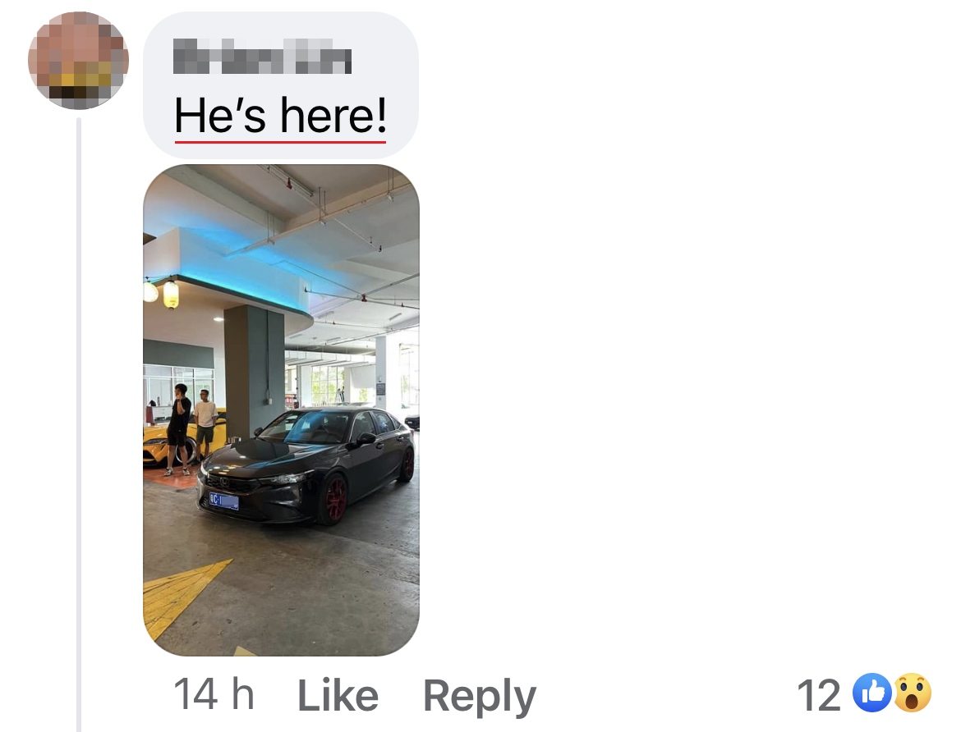Viewport: 961px width, 732px height.
Task: Open the commenter's blurred profile picture
Action: pos(79,60)
